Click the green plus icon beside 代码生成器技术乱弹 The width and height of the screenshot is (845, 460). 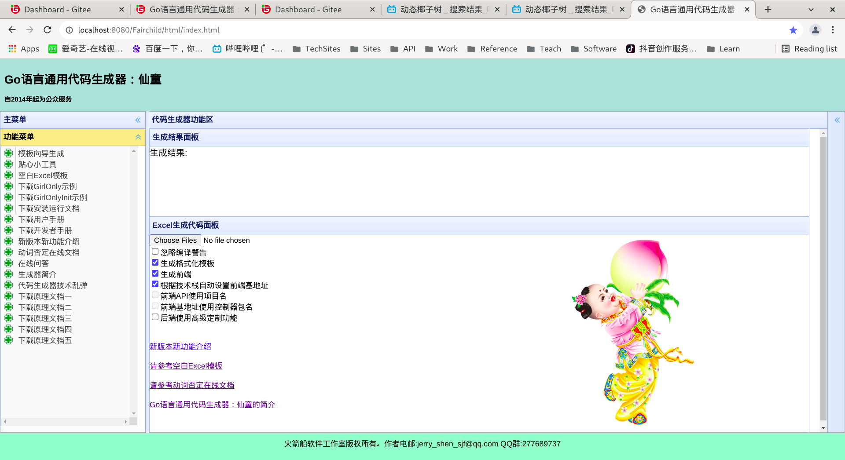(8, 285)
